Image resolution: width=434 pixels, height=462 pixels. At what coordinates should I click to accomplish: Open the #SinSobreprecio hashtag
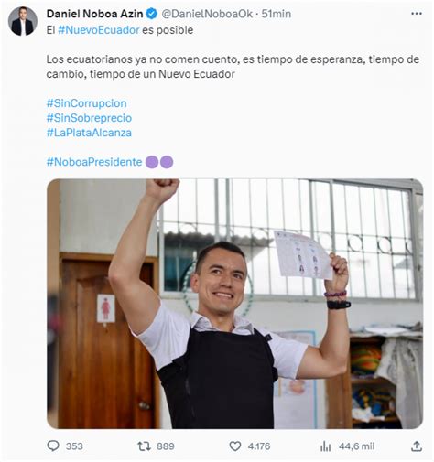coord(89,118)
